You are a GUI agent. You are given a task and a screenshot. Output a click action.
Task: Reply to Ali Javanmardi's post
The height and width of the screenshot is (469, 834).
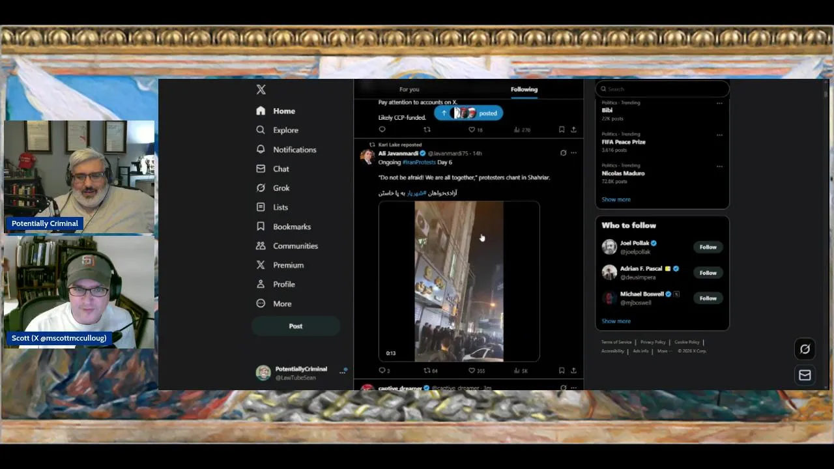point(384,371)
